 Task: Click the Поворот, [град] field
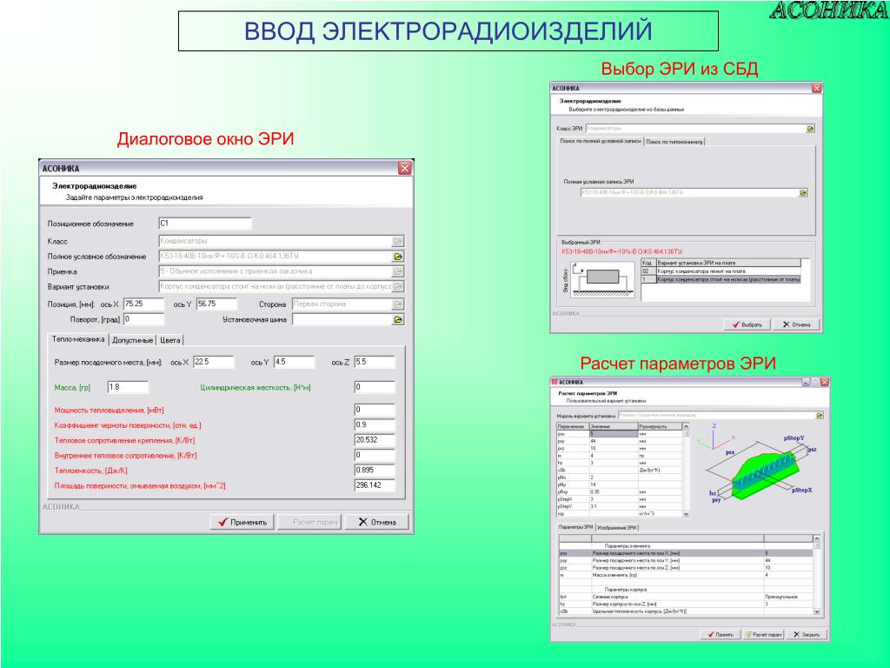143,319
